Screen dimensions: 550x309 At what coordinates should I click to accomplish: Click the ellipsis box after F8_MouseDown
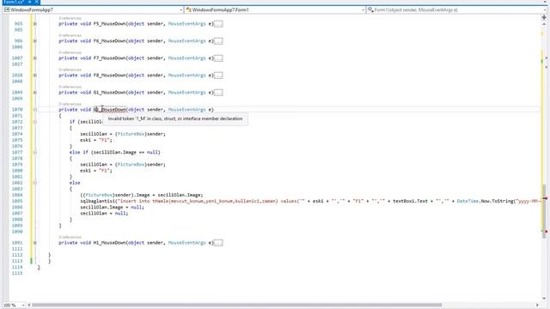[x=218, y=76]
